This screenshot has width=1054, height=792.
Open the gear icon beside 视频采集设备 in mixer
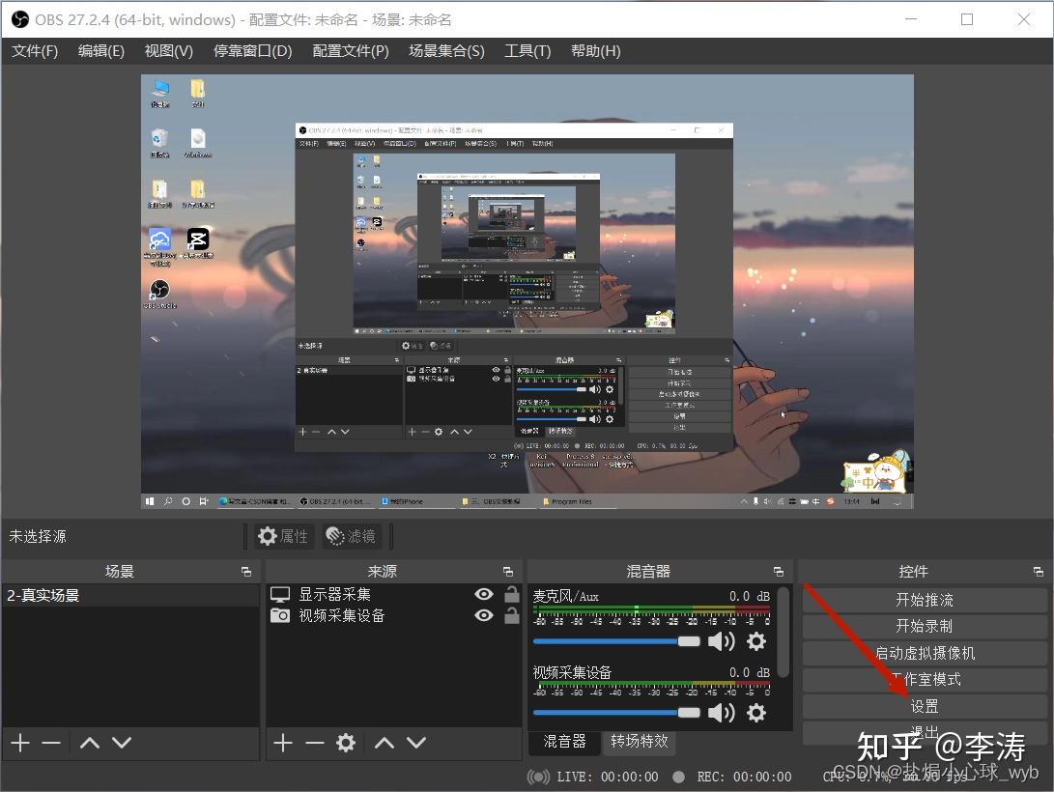pos(756,713)
